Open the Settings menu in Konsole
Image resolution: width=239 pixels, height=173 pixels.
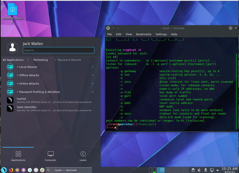click(161, 34)
